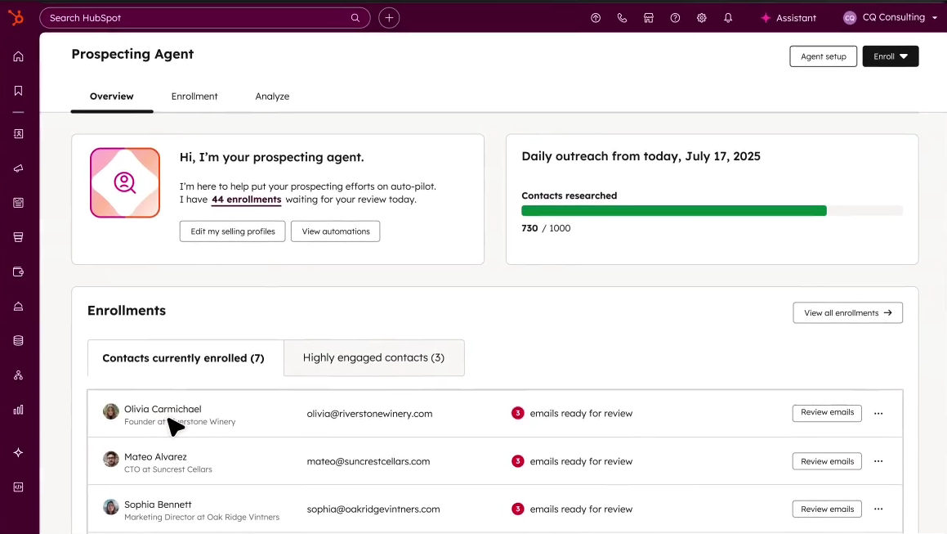
Task: Open the Content icon in the sidebar
Action: click(x=18, y=203)
